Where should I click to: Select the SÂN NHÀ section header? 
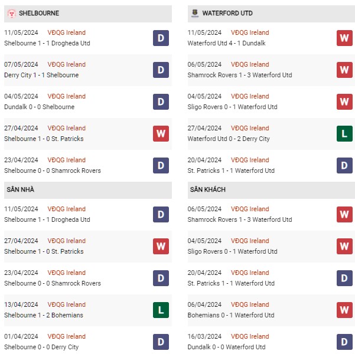coord(88,190)
